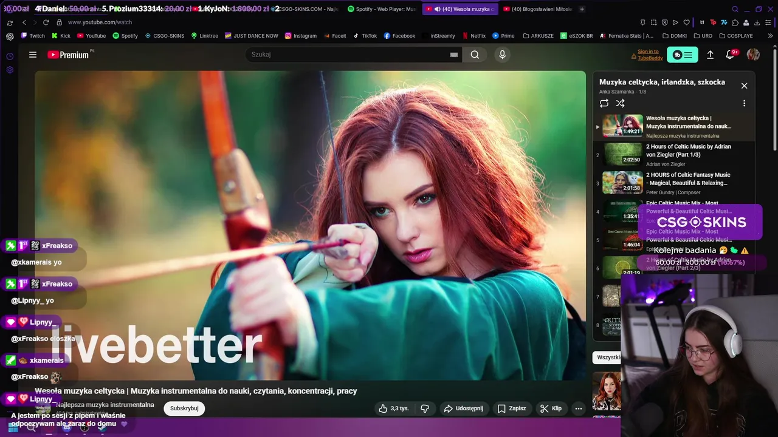The height and width of the screenshot is (437, 778).
Task: Open the eSZOK BR bookmark
Action: 577,36
